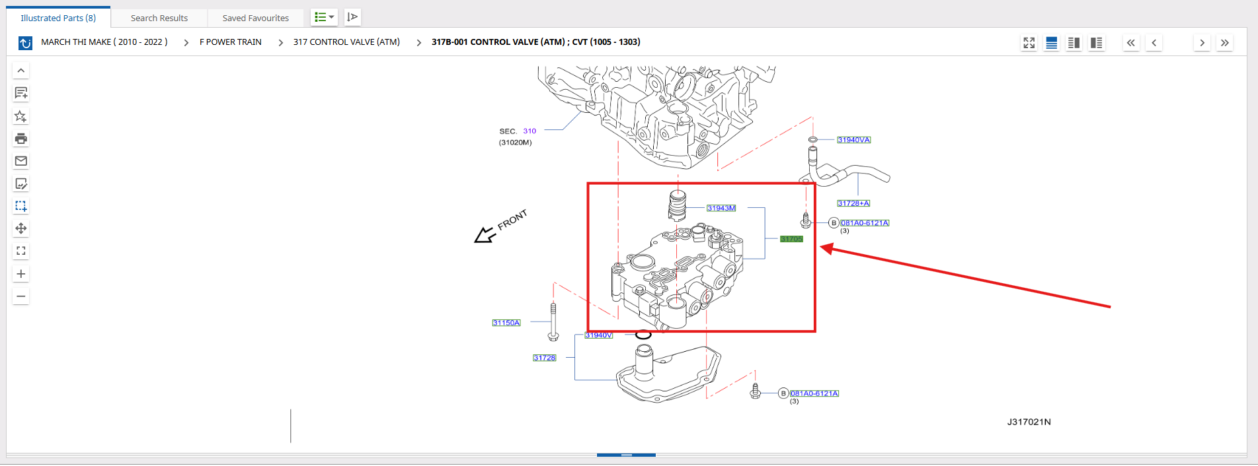Open the Saved Favourites tab
The width and height of the screenshot is (1258, 466).
[x=256, y=18]
